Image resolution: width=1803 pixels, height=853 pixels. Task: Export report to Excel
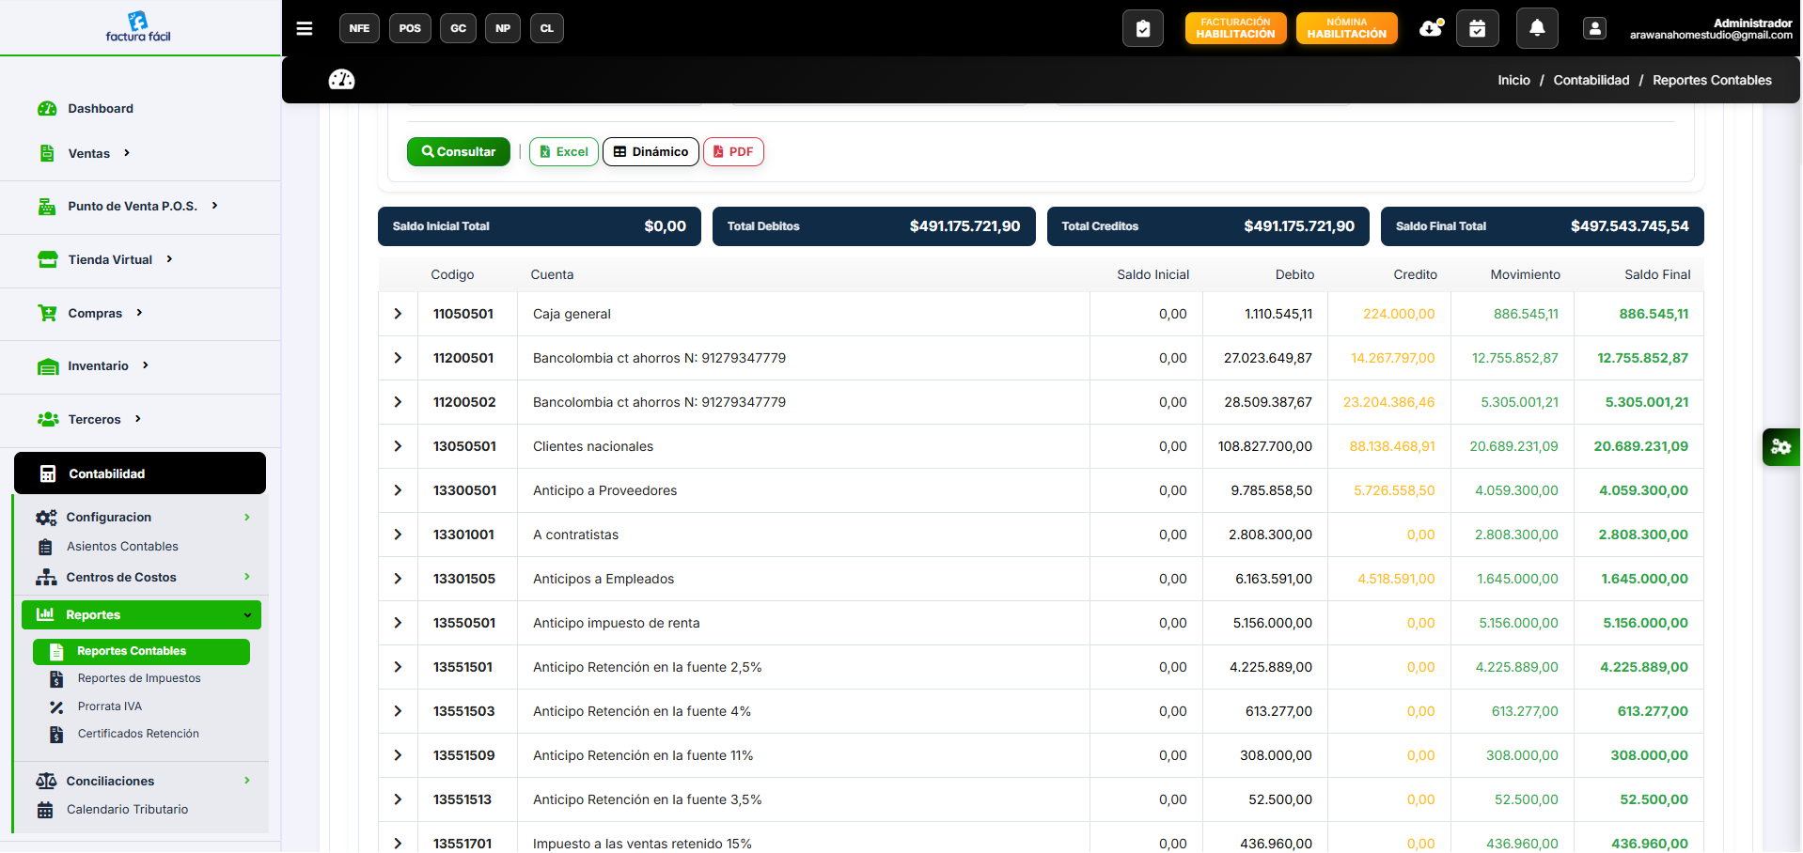click(564, 151)
